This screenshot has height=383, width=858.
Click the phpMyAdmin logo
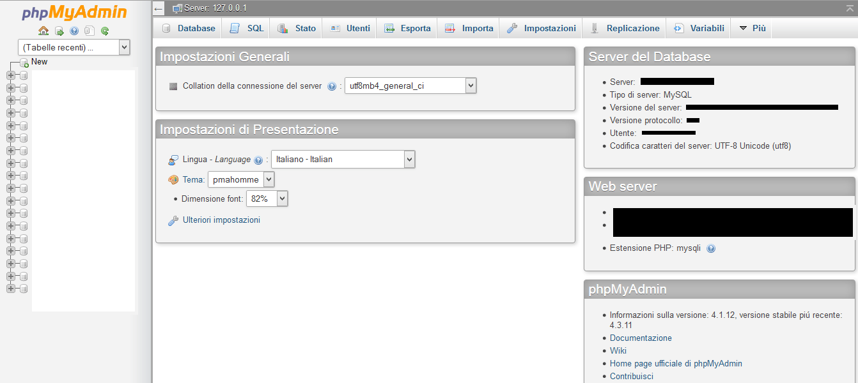[x=74, y=13]
